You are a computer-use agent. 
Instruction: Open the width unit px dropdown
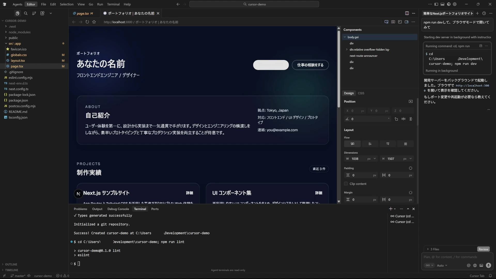pyautogui.click(x=371, y=159)
